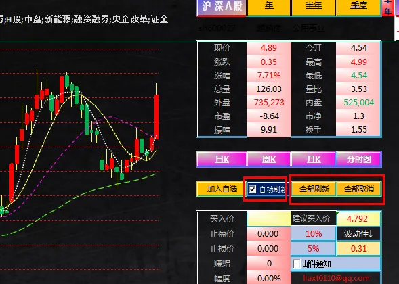
Task: Toggle the 自动刷新 checkbox
Action: pos(253,189)
